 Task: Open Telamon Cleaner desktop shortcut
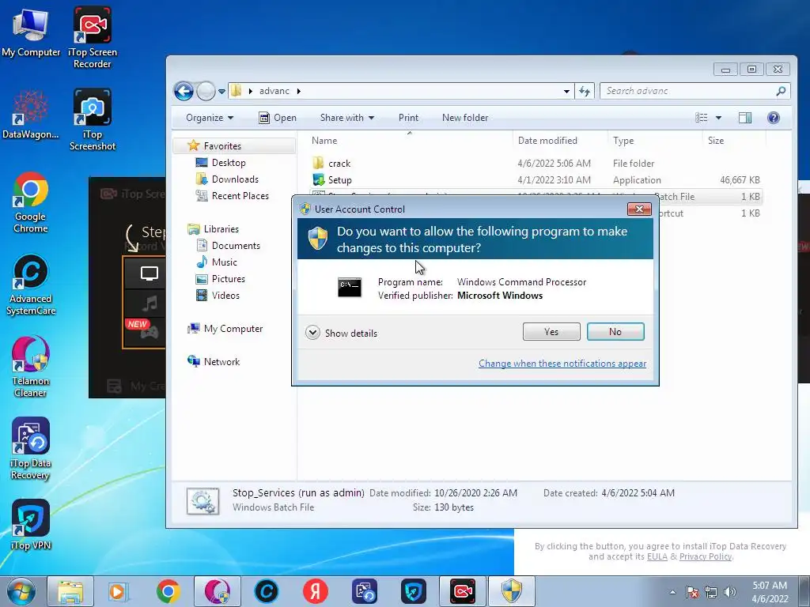(31, 367)
